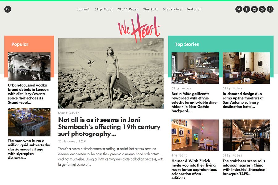Open the Urban-focussed vodka brand article link
This screenshot has width=278, height=185.
28,94
